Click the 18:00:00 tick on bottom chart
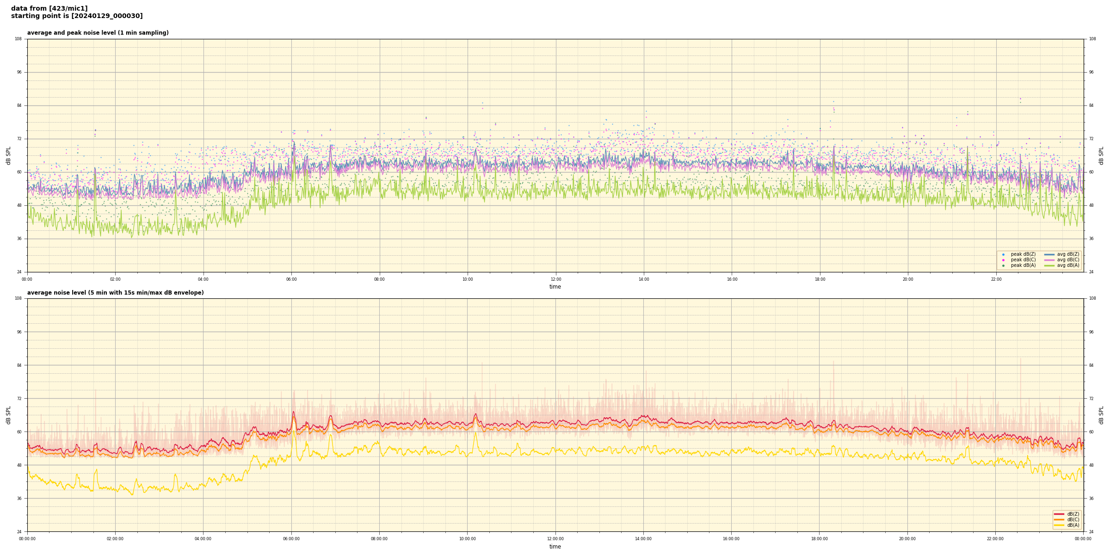 pyautogui.click(x=819, y=539)
